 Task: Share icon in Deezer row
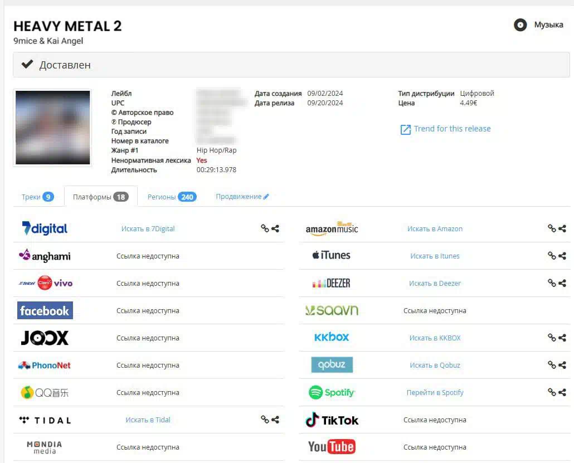tap(562, 283)
